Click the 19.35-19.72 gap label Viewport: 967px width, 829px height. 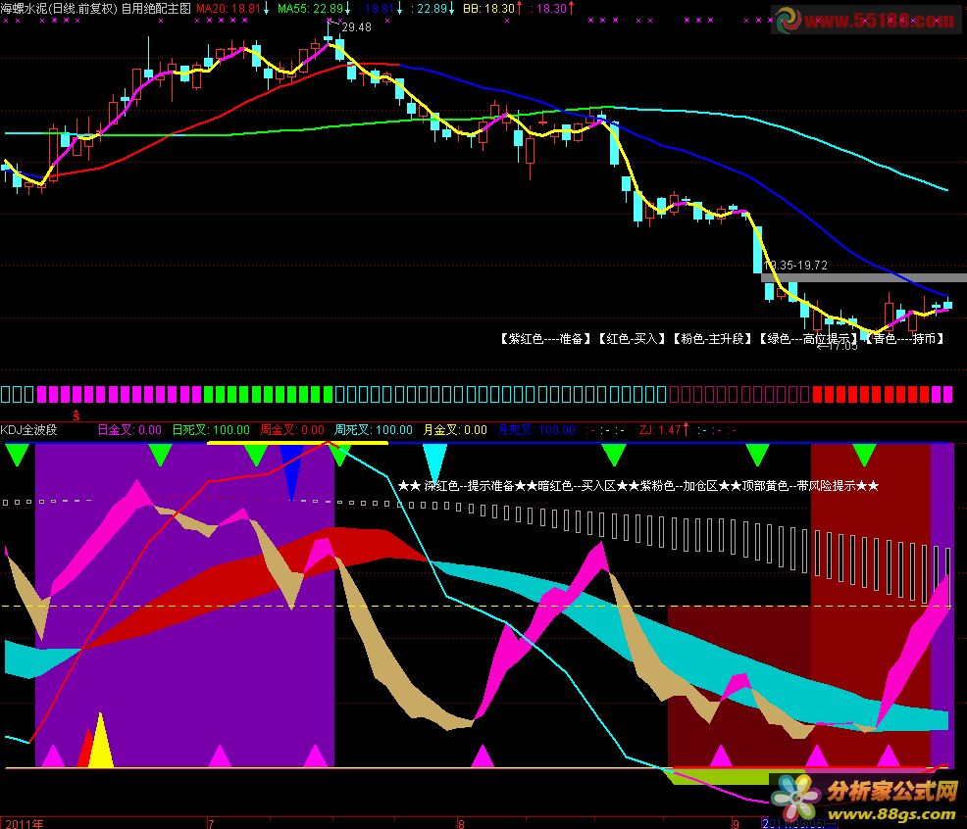tap(795, 266)
